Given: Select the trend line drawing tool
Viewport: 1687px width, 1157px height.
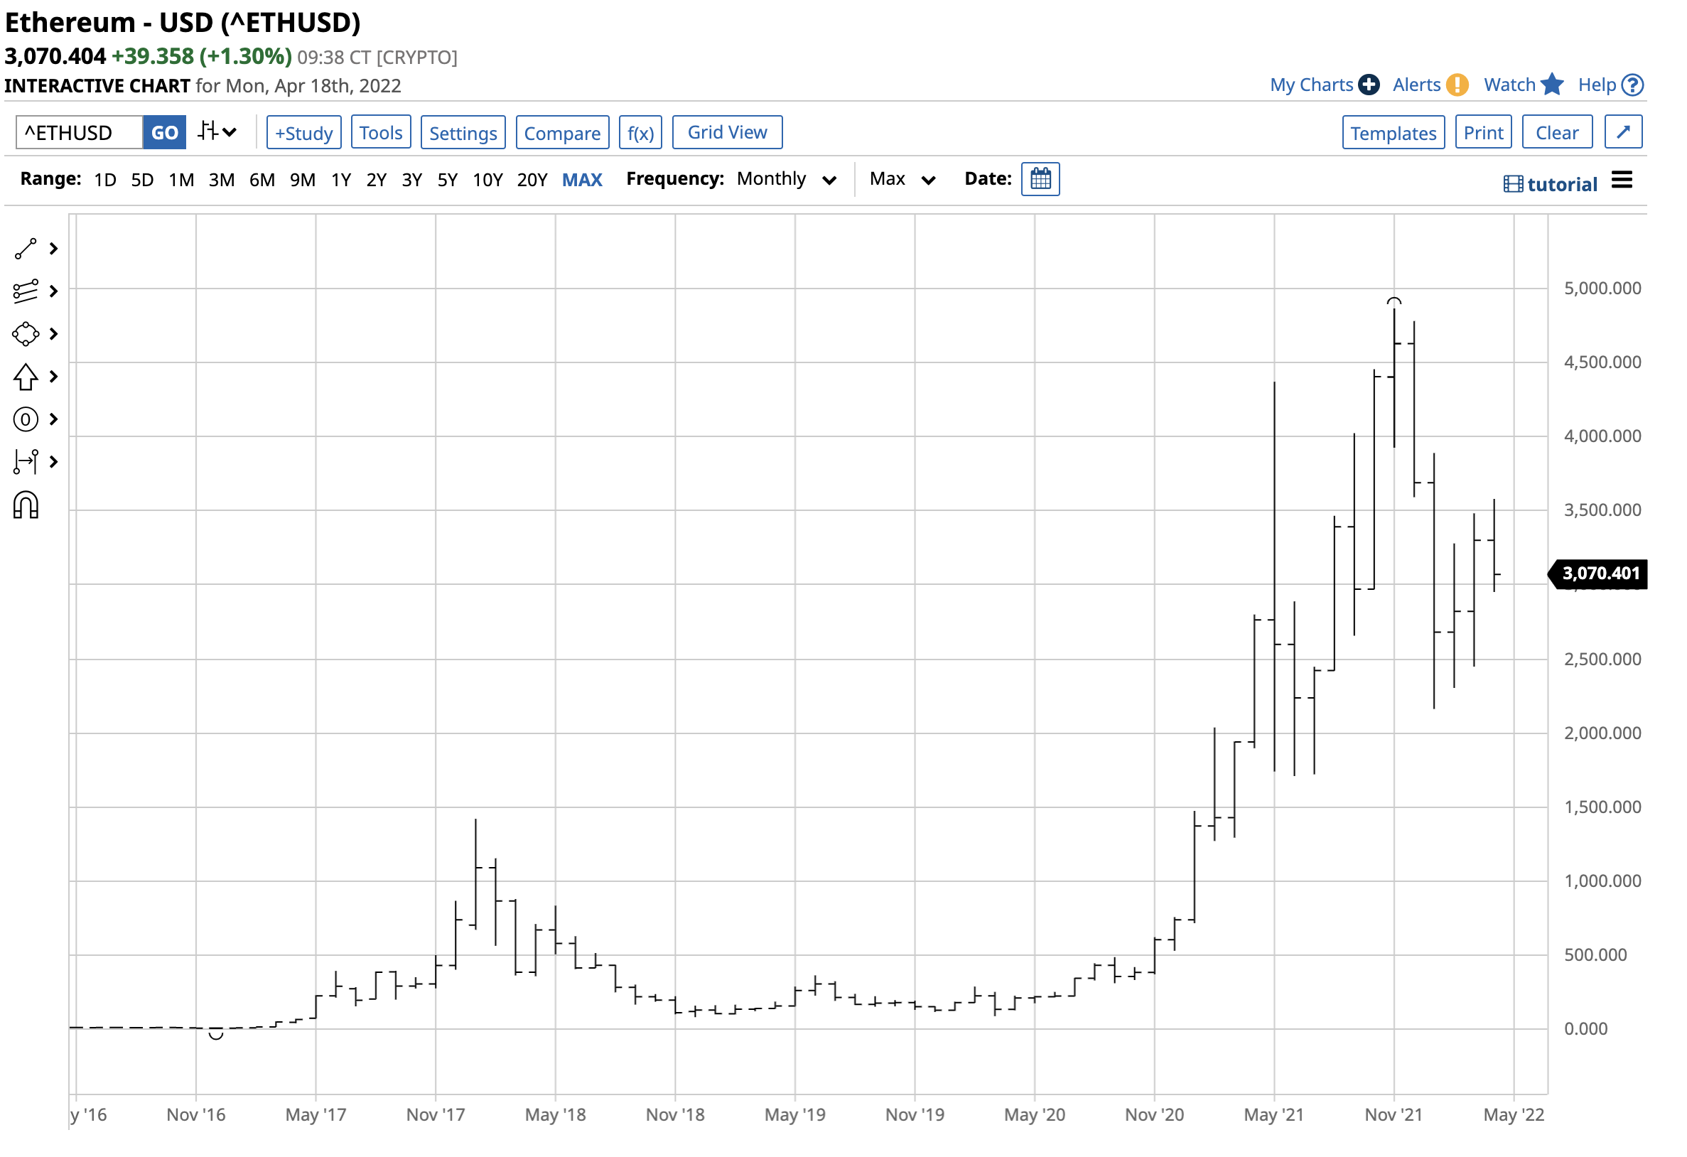Looking at the screenshot, I should point(26,249).
